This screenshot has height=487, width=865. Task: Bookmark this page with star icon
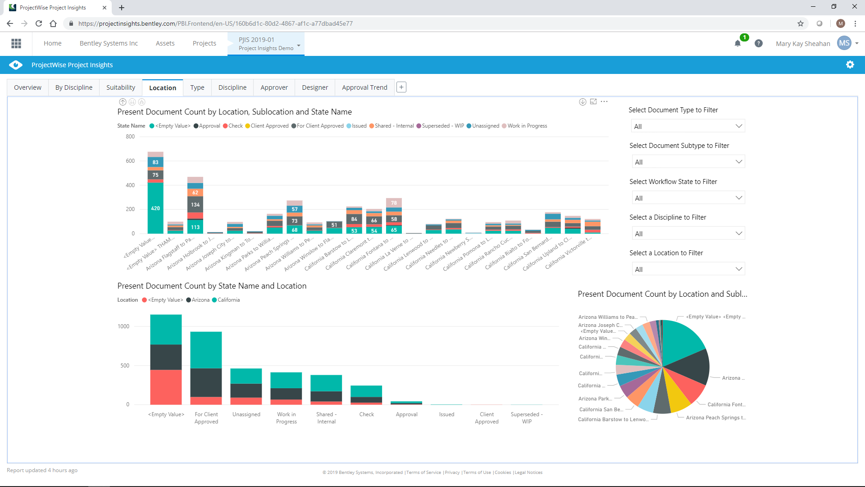click(x=801, y=23)
